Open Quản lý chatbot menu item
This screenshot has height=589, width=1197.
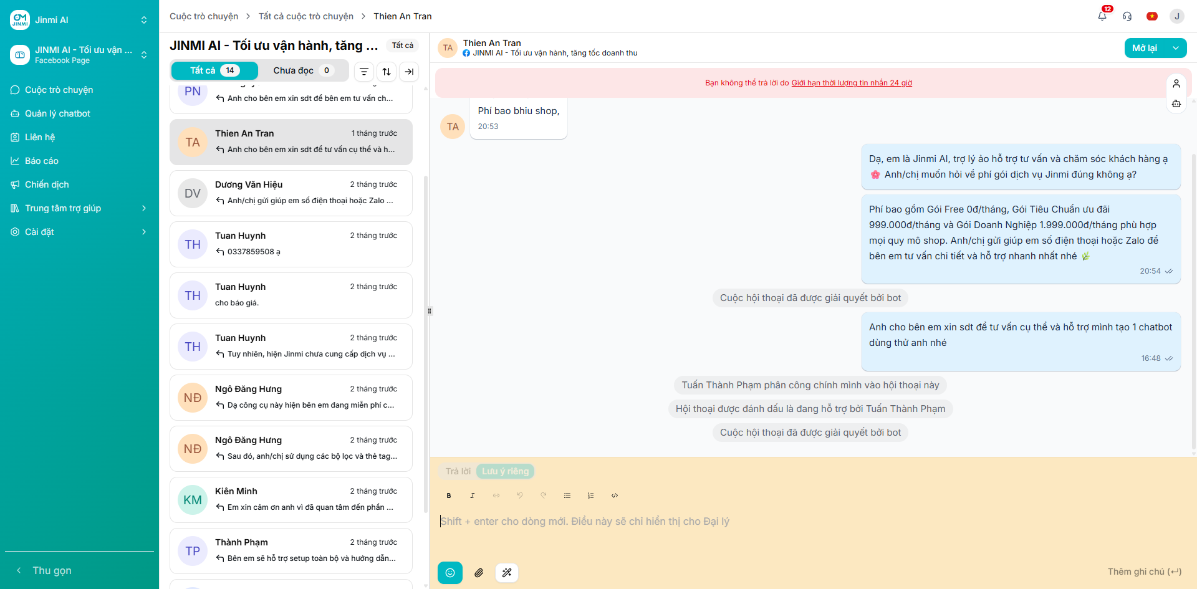pyautogui.click(x=57, y=113)
